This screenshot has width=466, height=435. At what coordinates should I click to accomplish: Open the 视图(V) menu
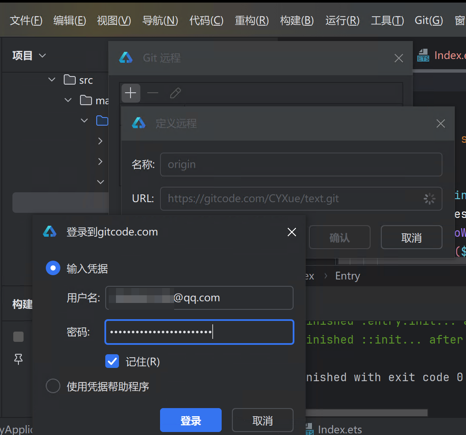pyautogui.click(x=114, y=21)
